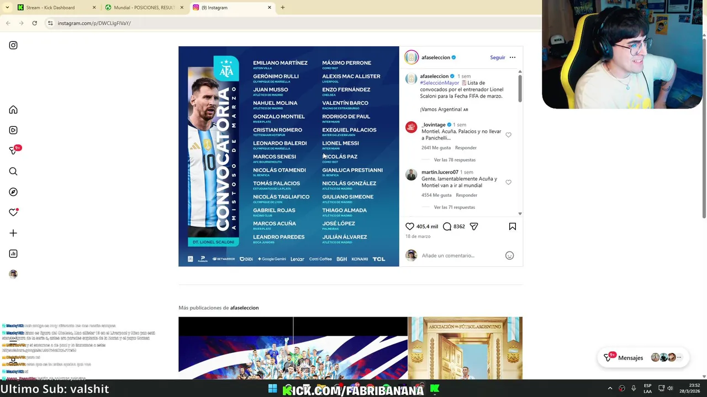Open the #SelecciónMayor hashtag

[x=440, y=83]
